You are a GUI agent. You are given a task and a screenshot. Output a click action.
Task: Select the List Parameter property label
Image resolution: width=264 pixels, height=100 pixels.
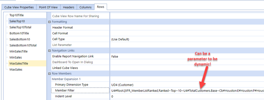click(x=62, y=45)
